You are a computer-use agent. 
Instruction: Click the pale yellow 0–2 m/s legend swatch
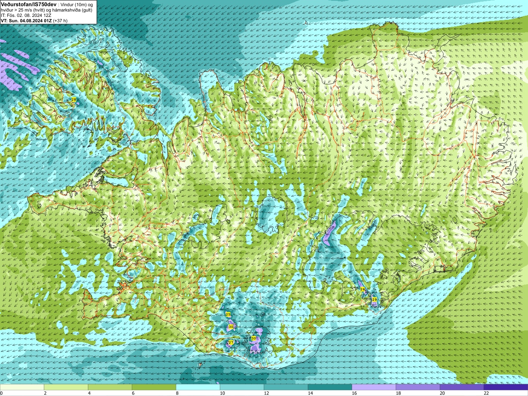[x=22, y=387]
